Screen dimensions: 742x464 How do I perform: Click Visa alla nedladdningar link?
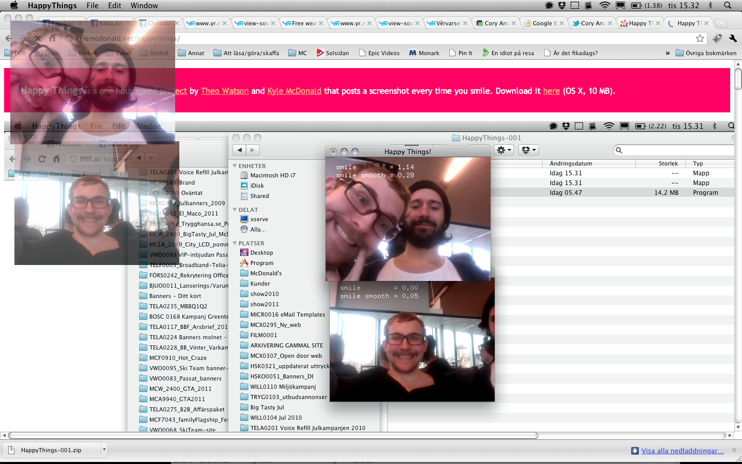[x=682, y=451]
